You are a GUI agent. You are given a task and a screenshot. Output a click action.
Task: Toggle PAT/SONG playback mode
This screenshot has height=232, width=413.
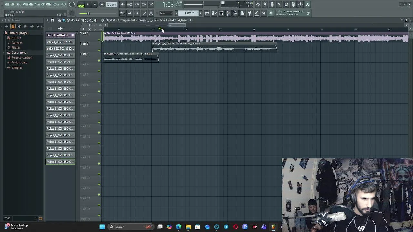coord(81,5)
